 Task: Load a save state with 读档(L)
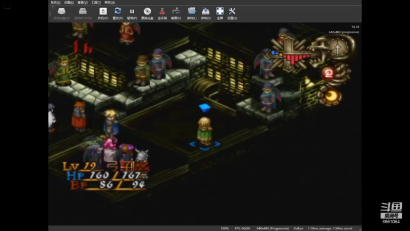192,14
